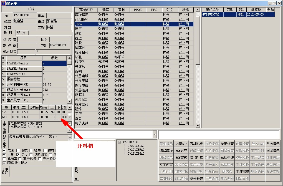
Task: Click the process list scrollbar thumb
Action: pyautogui.click(x=198, y=40)
